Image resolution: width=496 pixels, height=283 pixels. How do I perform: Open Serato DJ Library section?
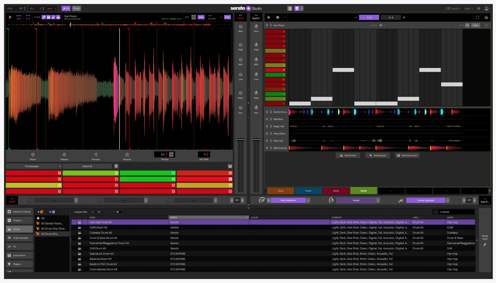point(19,211)
